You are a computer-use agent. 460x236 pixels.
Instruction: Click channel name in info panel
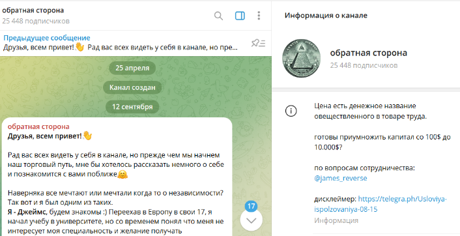point(369,53)
